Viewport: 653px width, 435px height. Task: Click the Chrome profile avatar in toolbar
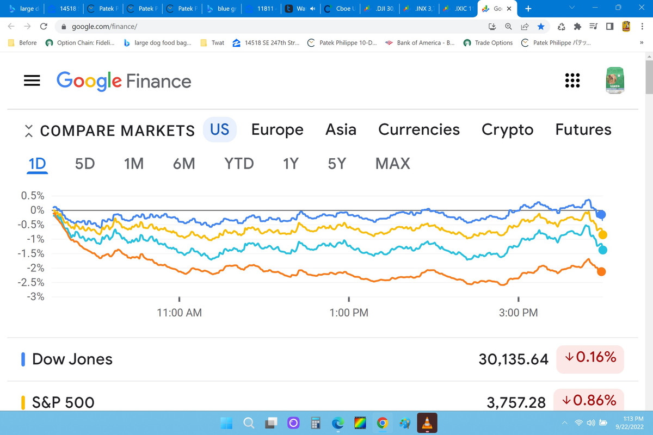tap(626, 26)
